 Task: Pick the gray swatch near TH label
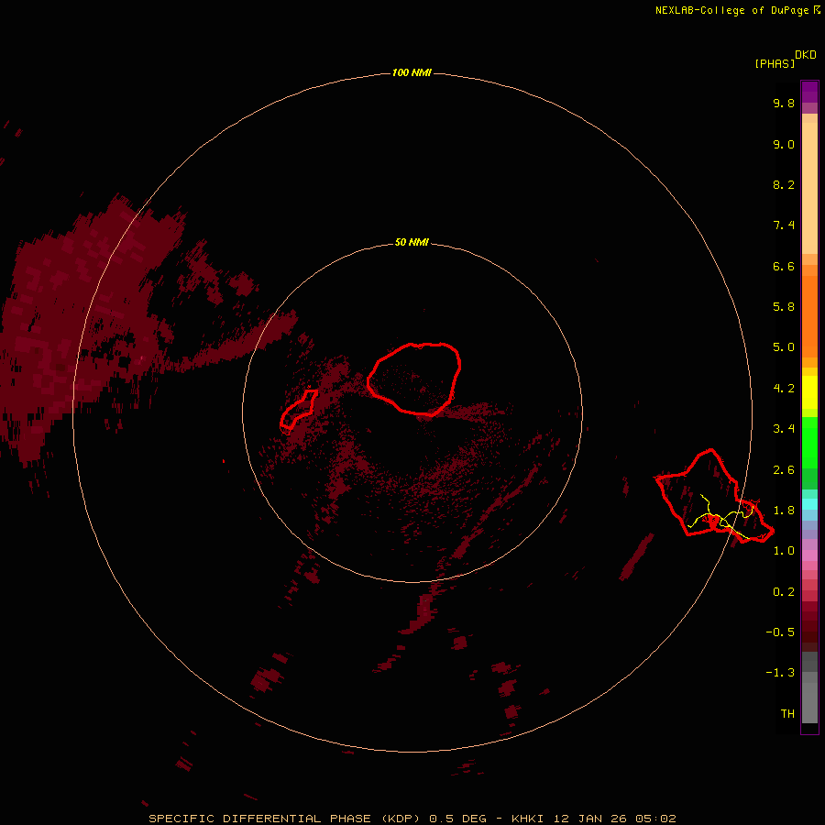(809, 702)
